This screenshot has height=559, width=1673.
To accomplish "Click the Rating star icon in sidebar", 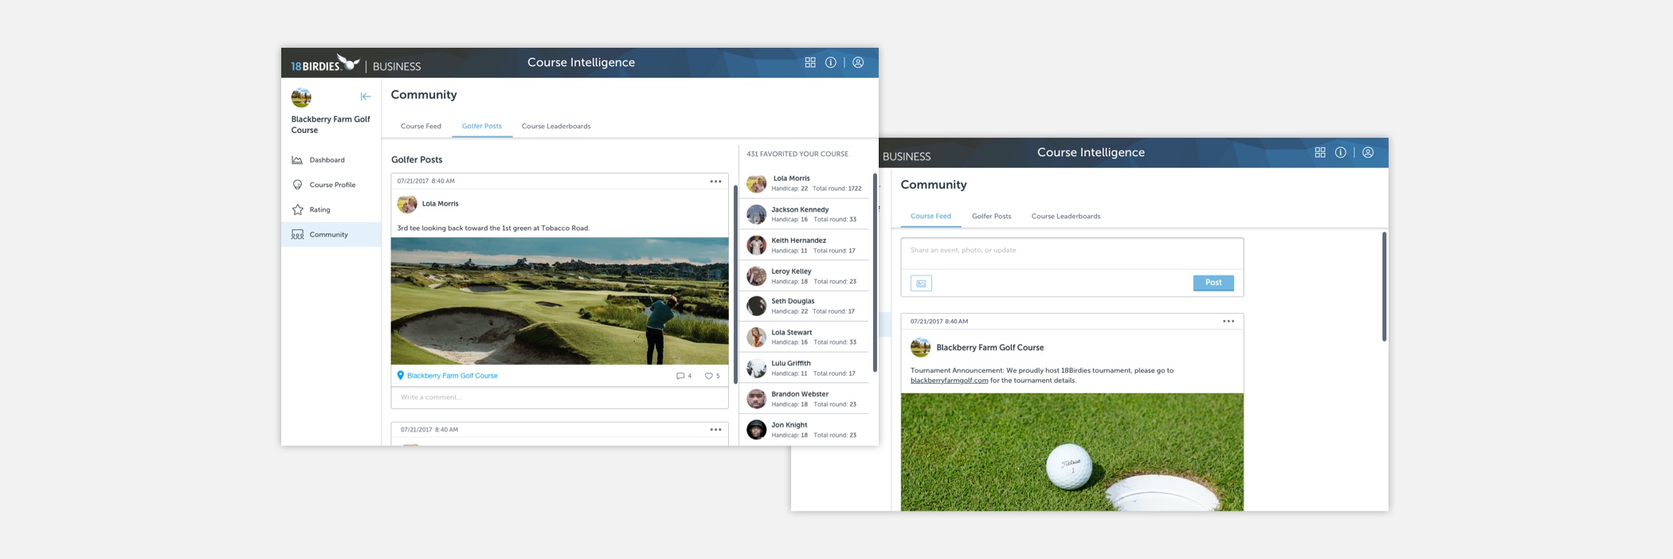I will [x=298, y=209].
